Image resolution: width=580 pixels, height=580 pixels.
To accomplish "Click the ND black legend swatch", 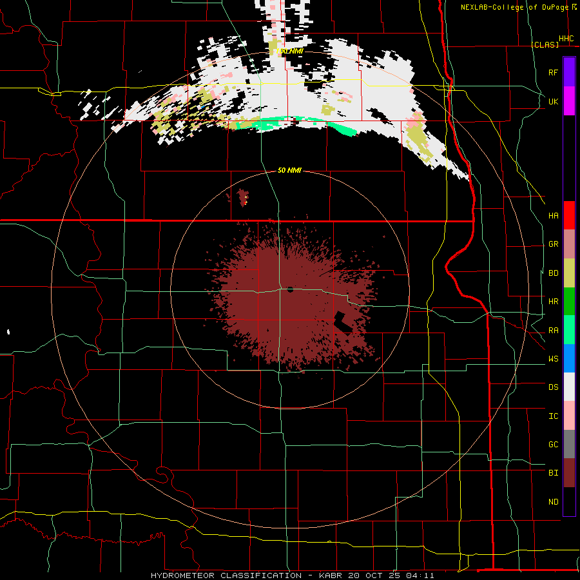I will 569,501.
